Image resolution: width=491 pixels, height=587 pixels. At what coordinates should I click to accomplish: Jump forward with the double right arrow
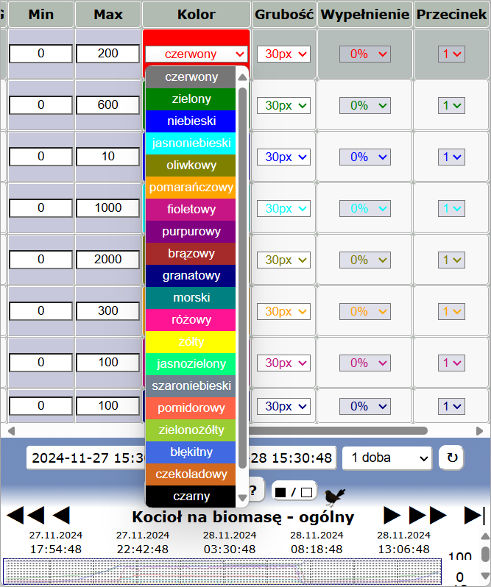point(428,516)
